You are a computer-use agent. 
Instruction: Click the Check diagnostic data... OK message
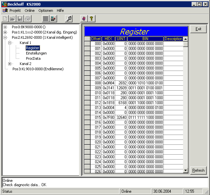(25, 185)
